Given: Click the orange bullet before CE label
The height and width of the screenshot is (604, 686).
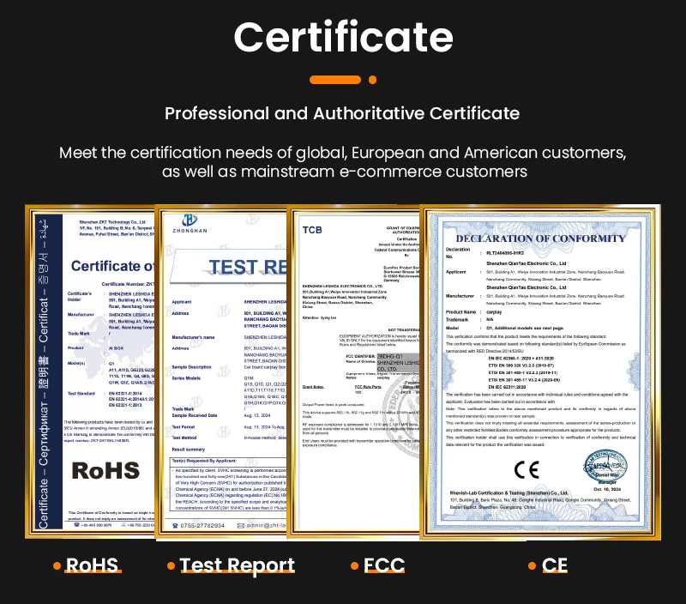Looking at the screenshot, I should (x=532, y=565).
